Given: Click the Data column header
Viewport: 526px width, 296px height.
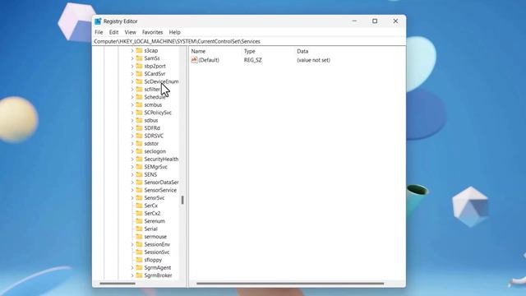Looking at the screenshot, I should (302, 51).
